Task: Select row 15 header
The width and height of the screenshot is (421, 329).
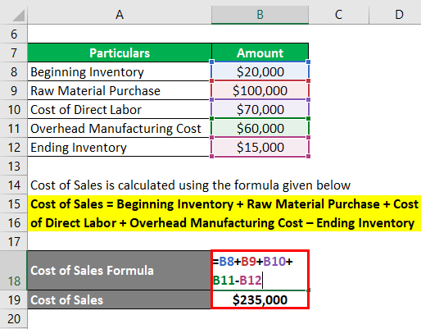Action: click(14, 204)
